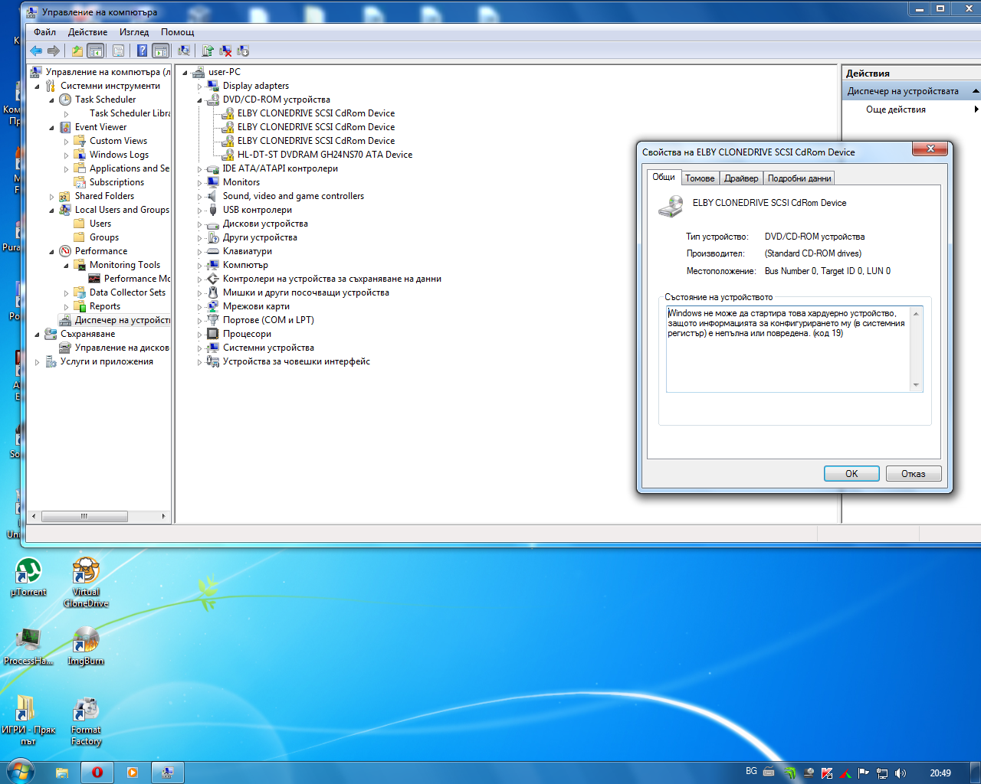Select Task Scheduler in left tree

(x=106, y=100)
